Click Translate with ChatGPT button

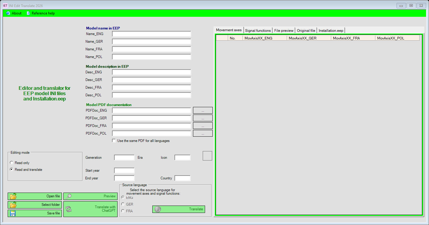(90, 209)
